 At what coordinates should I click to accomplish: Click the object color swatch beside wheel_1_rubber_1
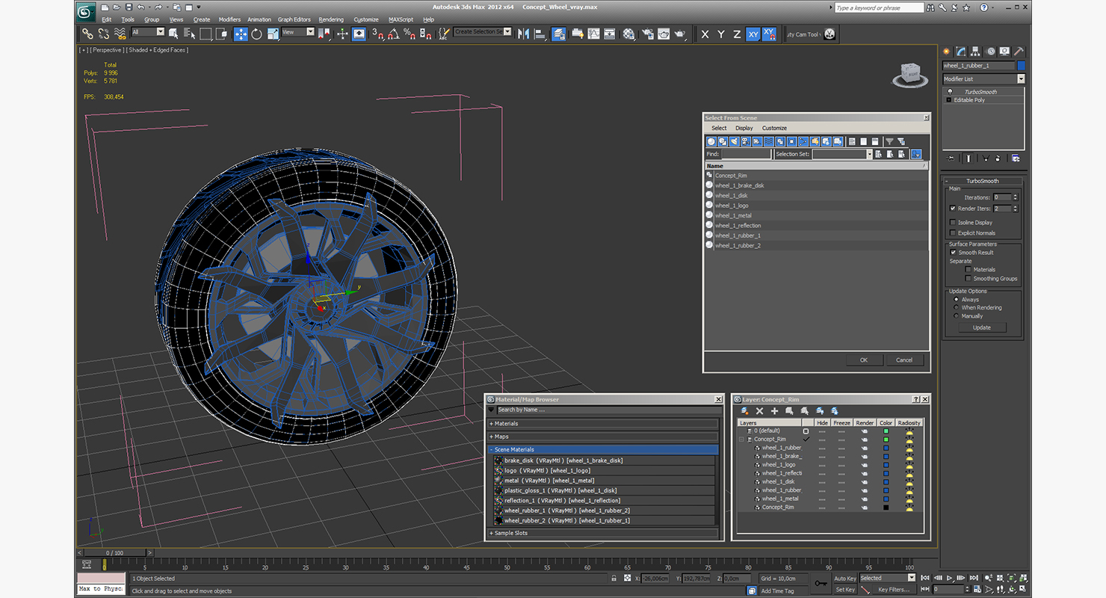(1021, 66)
